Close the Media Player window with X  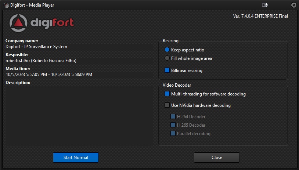point(294,5)
